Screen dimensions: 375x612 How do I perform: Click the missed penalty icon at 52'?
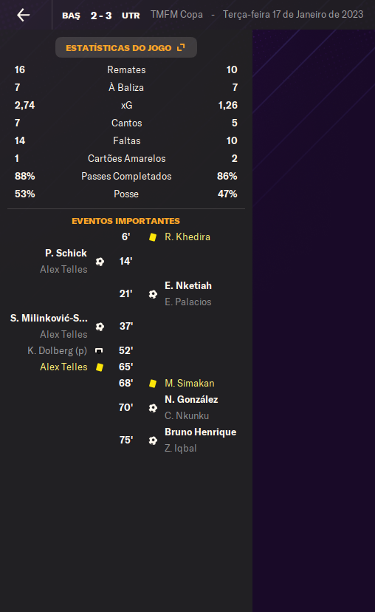(x=99, y=350)
